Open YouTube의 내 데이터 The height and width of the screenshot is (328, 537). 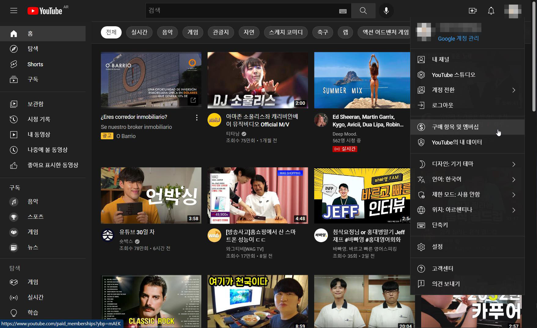pyautogui.click(x=467, y=142)
